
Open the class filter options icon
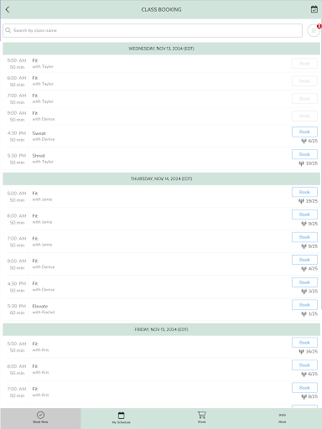(x=314, y=30)
